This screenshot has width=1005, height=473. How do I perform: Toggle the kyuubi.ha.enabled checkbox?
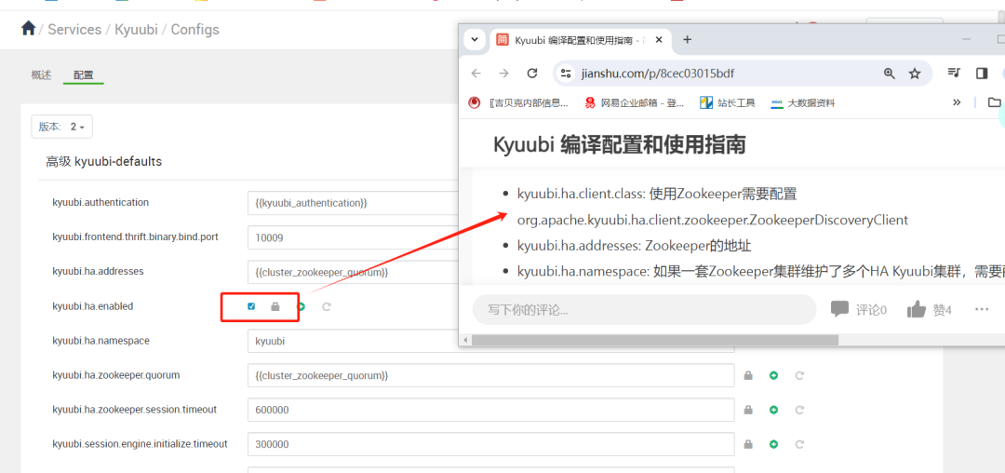coord(251,306)
